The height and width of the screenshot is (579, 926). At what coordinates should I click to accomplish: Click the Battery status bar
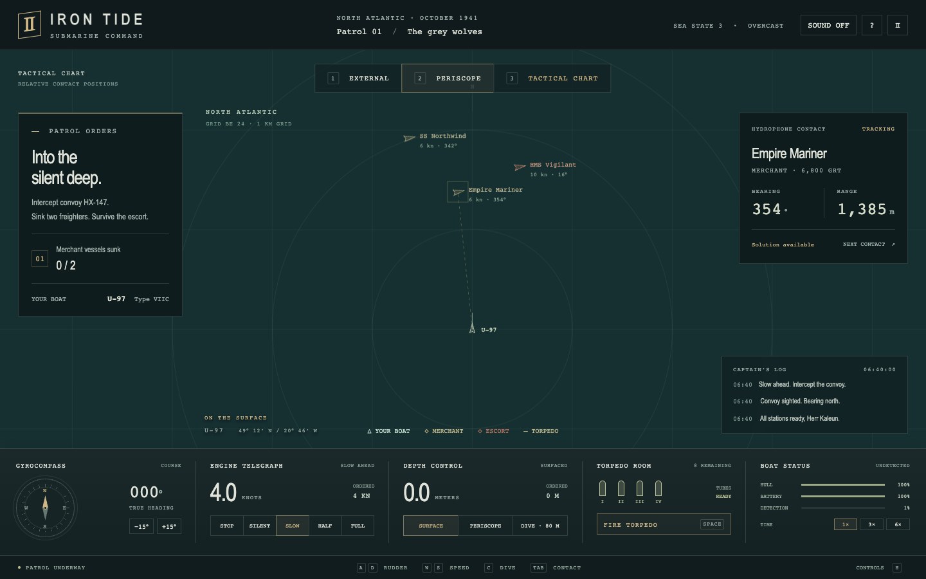[843, 496]
